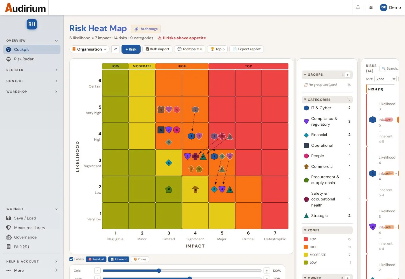Add a new group with plus icon
405x279 pixels.
click(x=348, y=75)
